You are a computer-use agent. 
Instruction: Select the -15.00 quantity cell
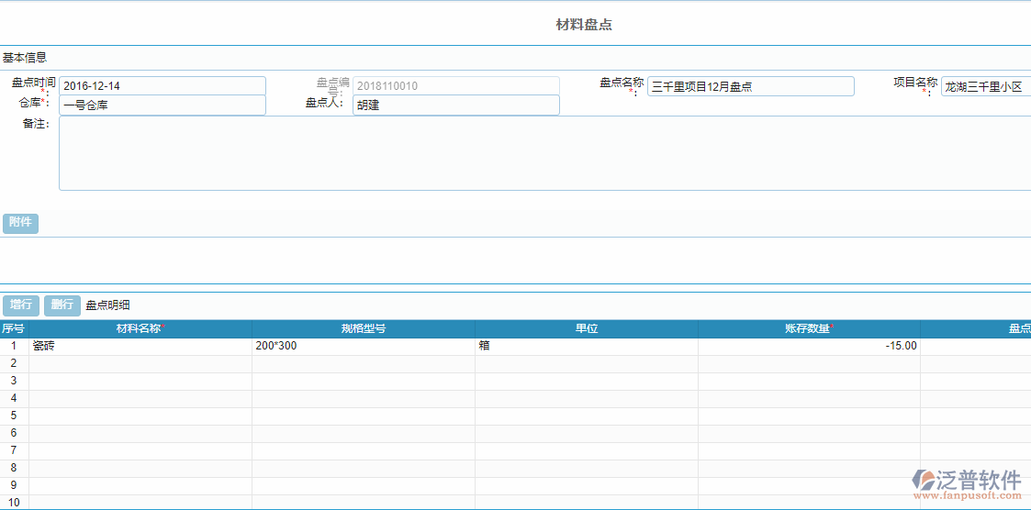[809, 346]
